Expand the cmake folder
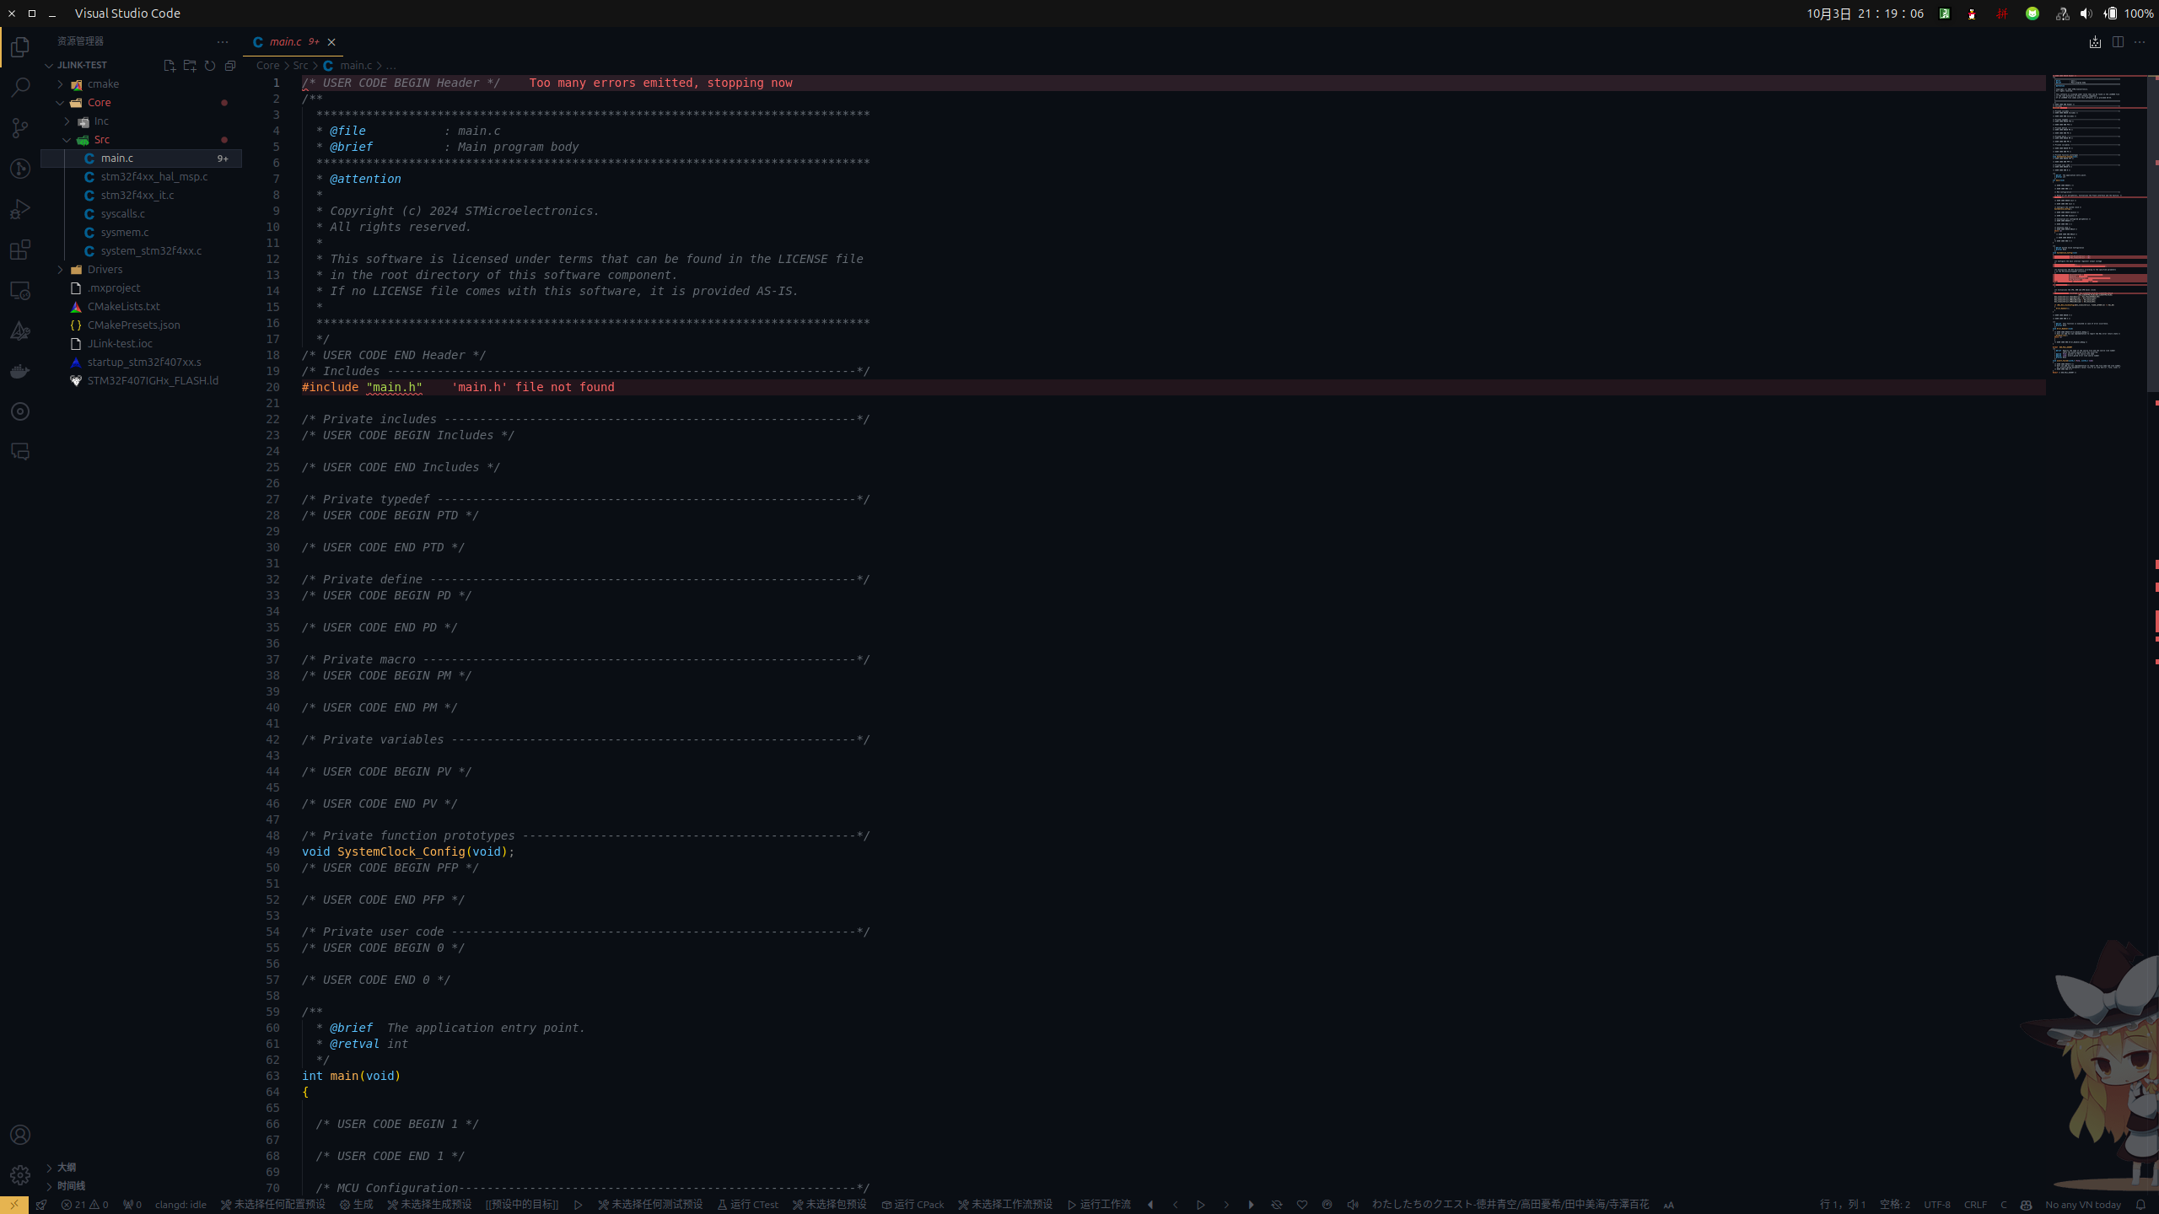Viewport: 2159px width, 1214px height. tap(103, 84)
